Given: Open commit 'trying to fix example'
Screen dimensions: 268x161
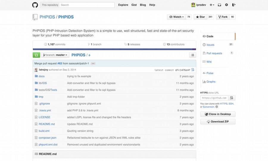Looking at the screenshot, I should pyautogui.click(x=79, y=76).
